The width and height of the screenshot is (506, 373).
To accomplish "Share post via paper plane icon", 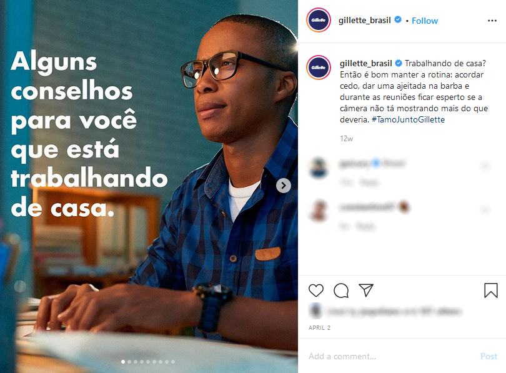I will (366, 290).
